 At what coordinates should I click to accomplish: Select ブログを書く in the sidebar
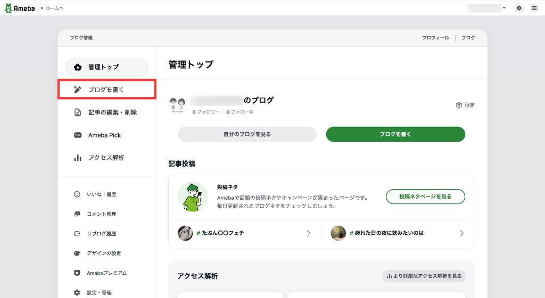(x=106, y=89)
